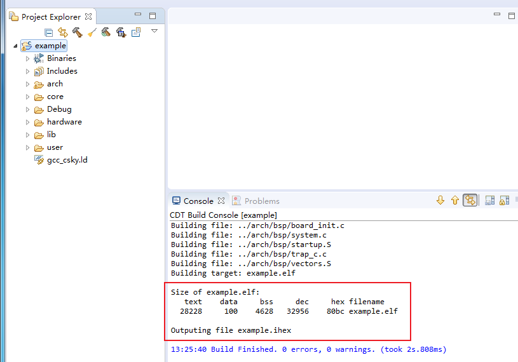Click the Rebuild hammer icon with green arrow
The image size is (518, 362).
pos(106,32)
